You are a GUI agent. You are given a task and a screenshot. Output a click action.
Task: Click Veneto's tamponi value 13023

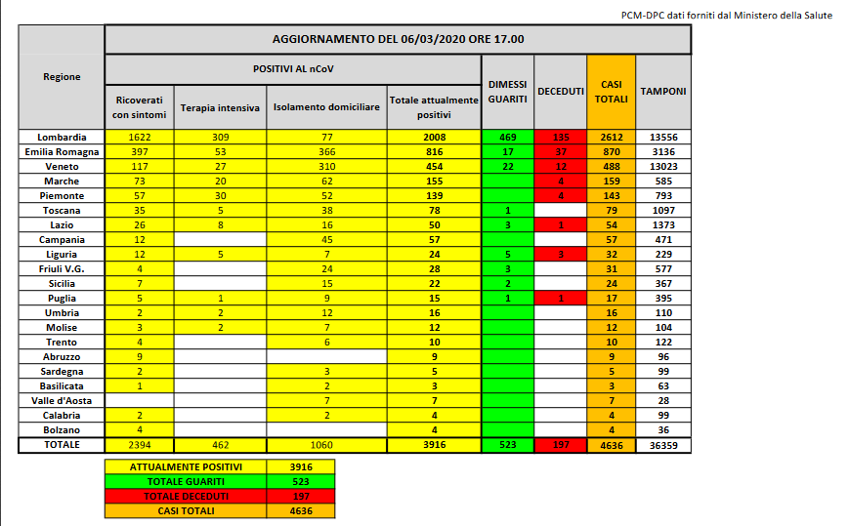click(663, 167)
